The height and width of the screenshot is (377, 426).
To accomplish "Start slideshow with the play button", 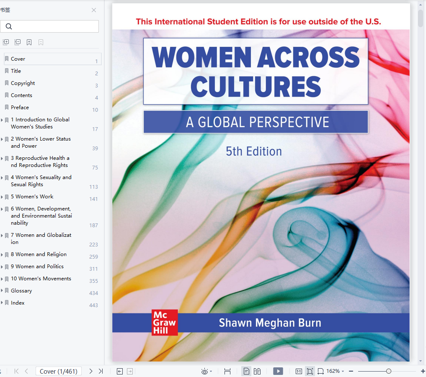I will (278, 371).
